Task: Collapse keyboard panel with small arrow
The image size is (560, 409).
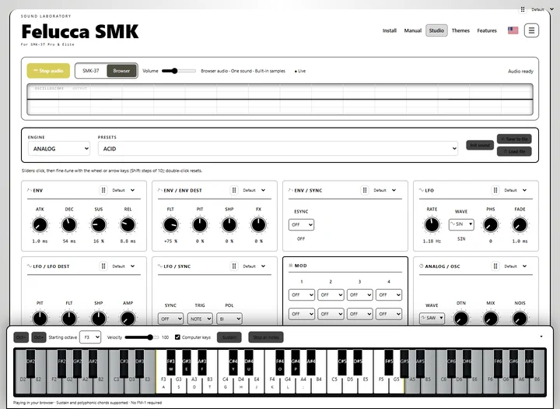Action: click(x=541, y=337)
